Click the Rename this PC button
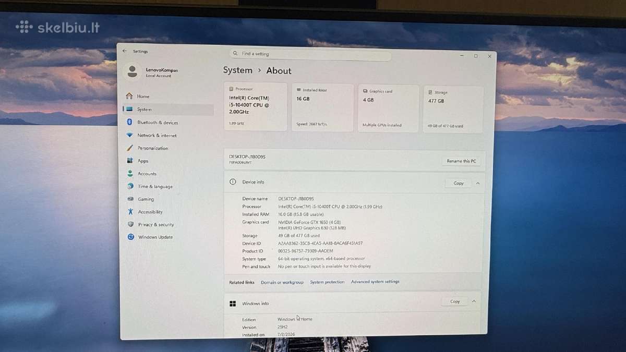Viewport: 626px width, 352px height. tap(461, 161)
